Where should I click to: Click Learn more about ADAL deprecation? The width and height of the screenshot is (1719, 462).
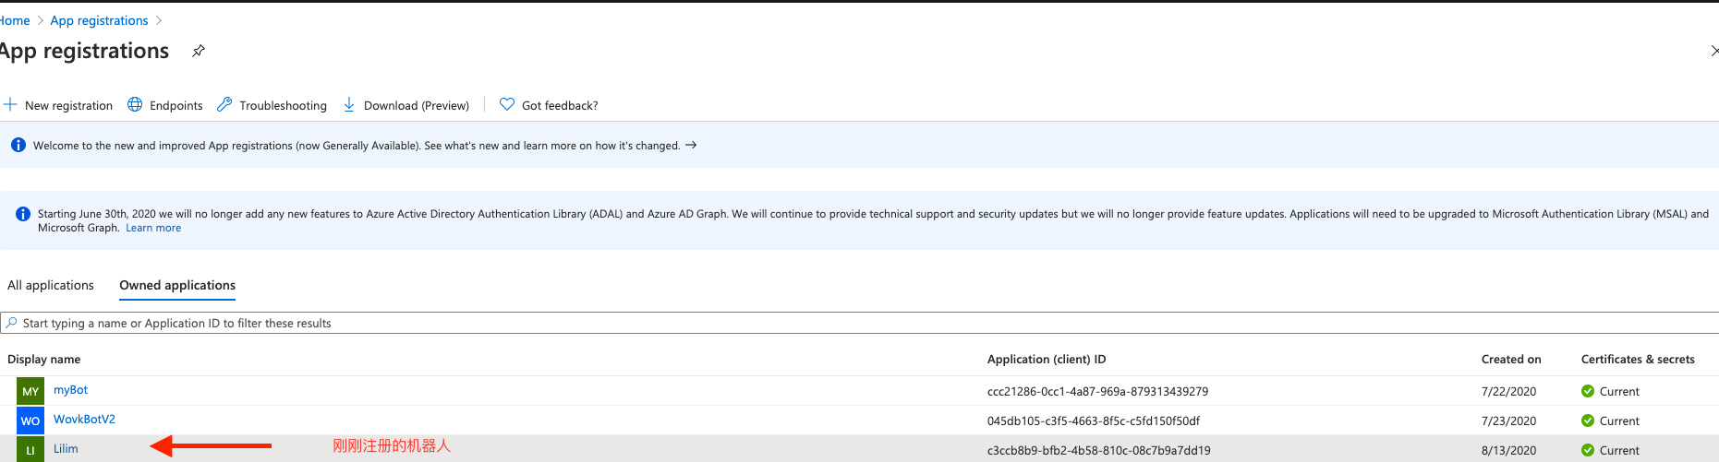pyautogui.click(x=153, y=228)
